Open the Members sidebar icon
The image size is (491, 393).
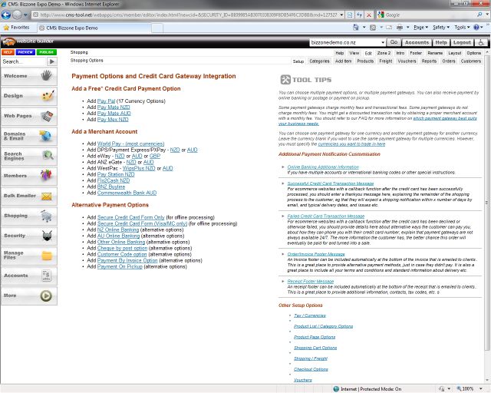47,176
